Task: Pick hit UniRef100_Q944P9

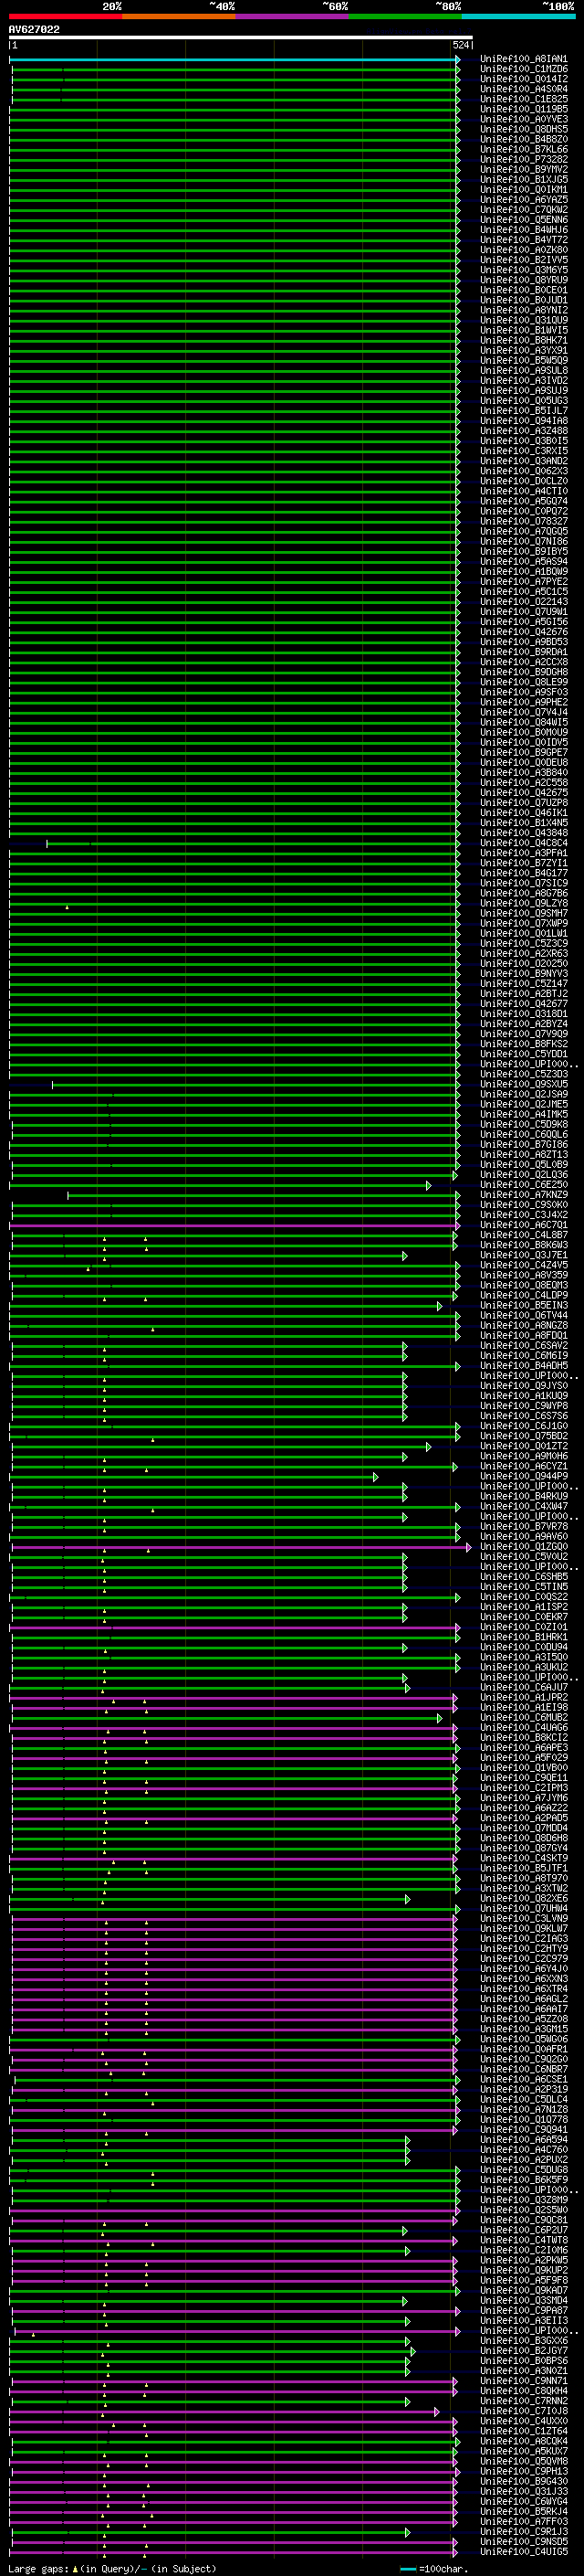Action: (524, 1476)
